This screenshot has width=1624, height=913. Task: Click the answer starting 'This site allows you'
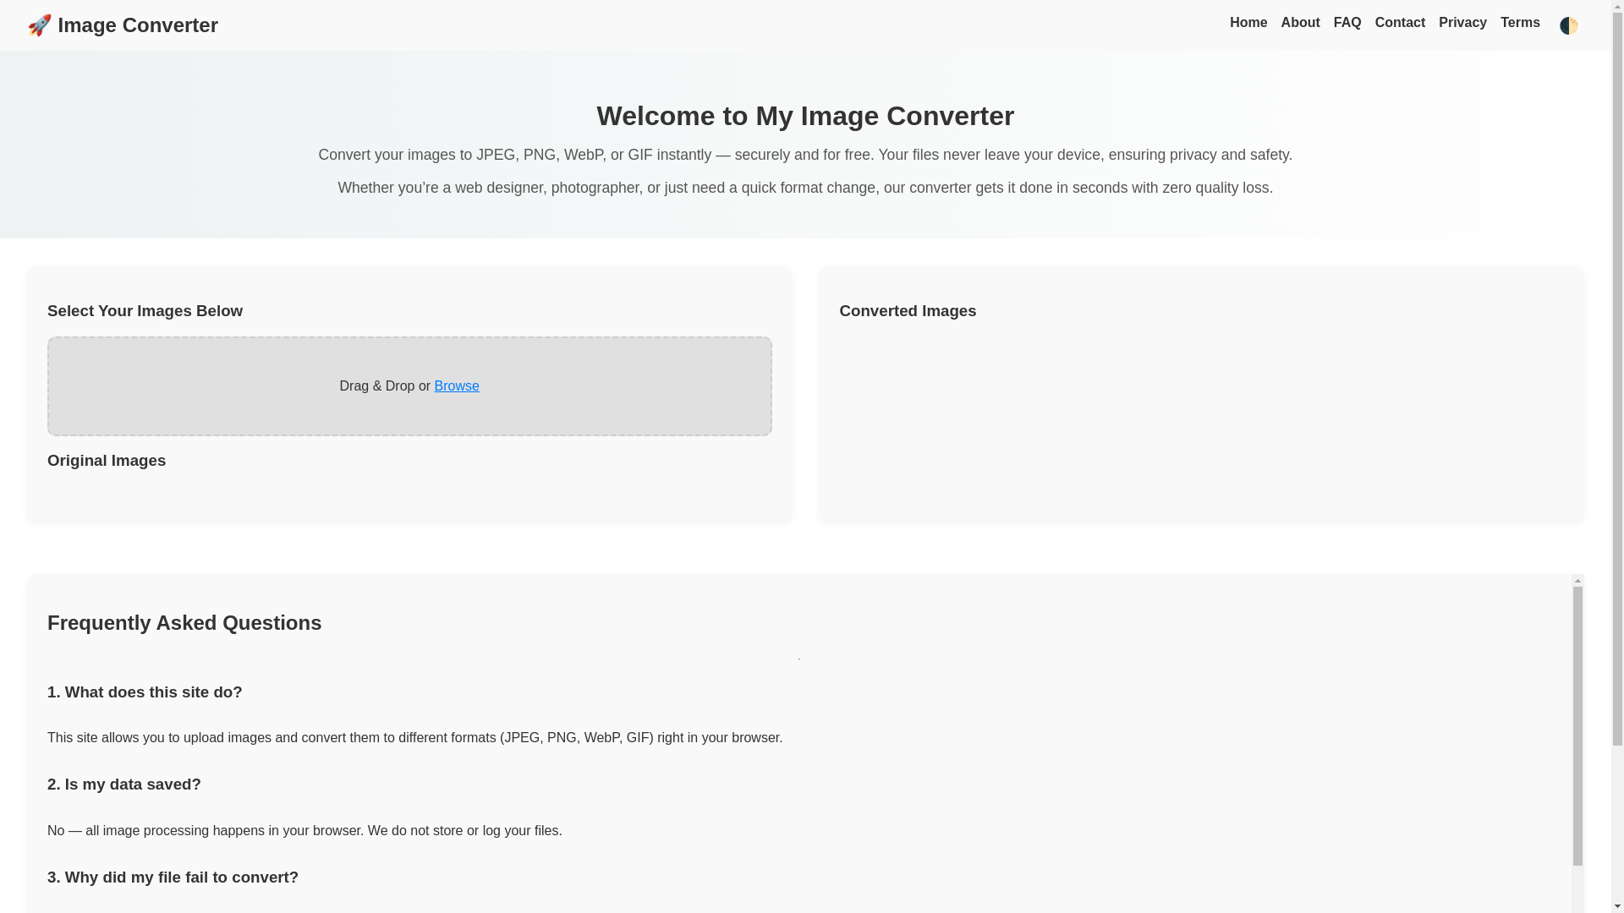coord(414,738)
